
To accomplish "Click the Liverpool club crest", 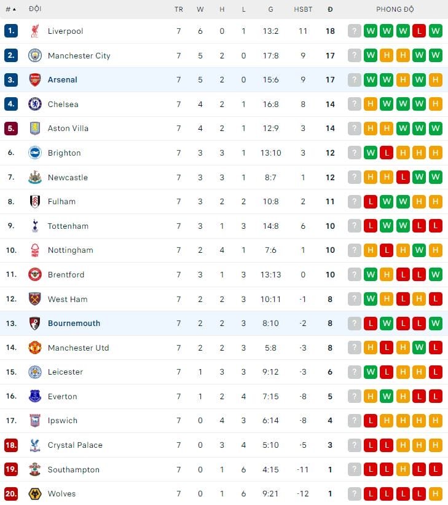I will 35,31.
